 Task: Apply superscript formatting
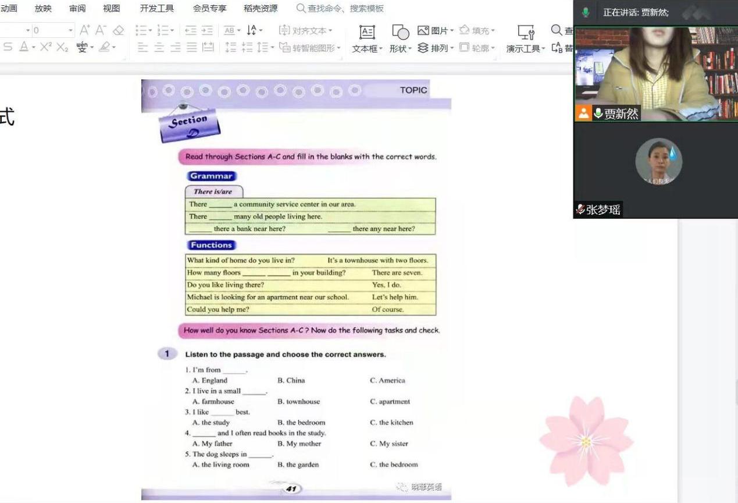point(46,48)
